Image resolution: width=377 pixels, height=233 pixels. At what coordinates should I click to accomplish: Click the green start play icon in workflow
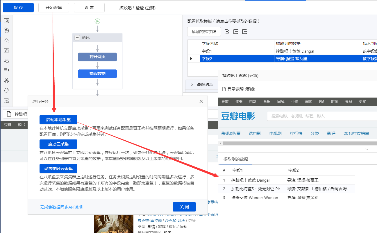pos(97,21)
